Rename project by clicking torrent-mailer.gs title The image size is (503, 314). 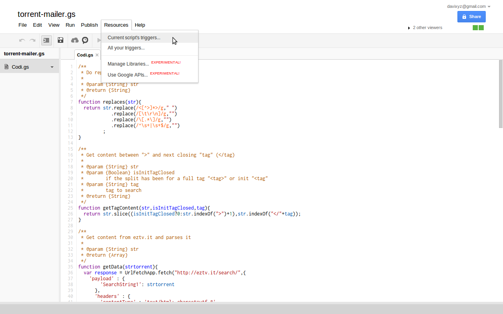point(46,14)
